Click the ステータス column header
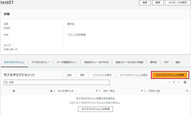Screen dimensions: 191x115 point(109,91)
